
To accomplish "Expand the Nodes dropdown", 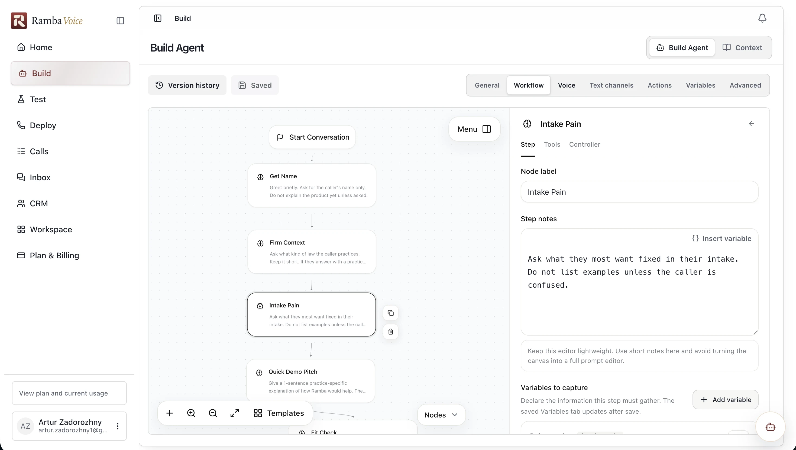I will 441,415.
